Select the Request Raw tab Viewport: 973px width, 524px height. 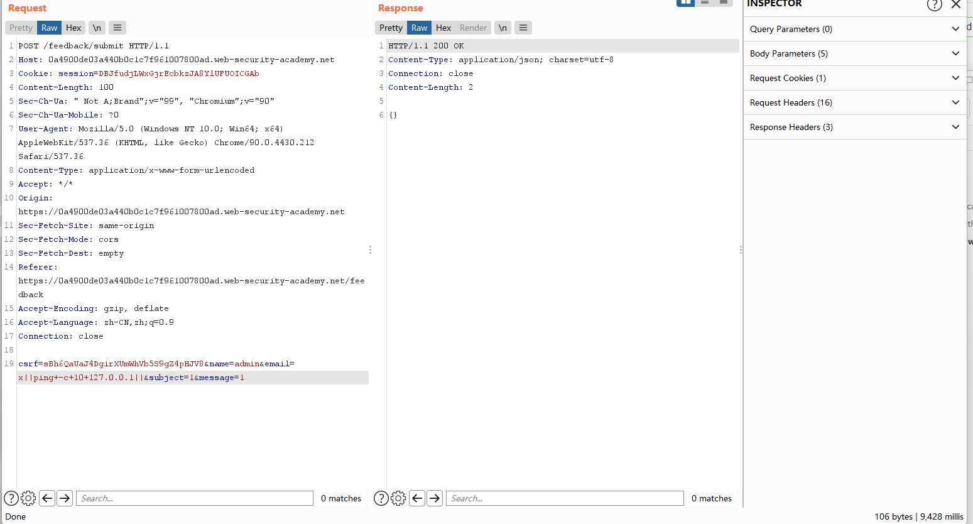[x=49, y=28]
